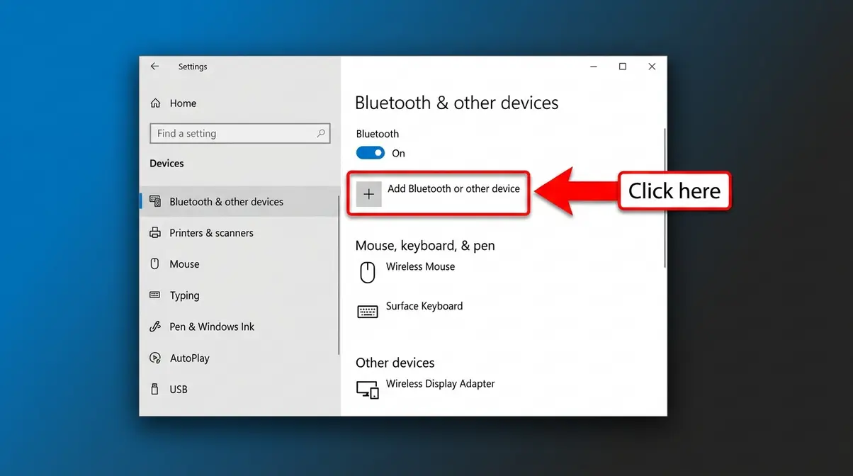Click the back arrow in Settings
Viewport: 853px width, 476px height.
click(x=154, y=67)
